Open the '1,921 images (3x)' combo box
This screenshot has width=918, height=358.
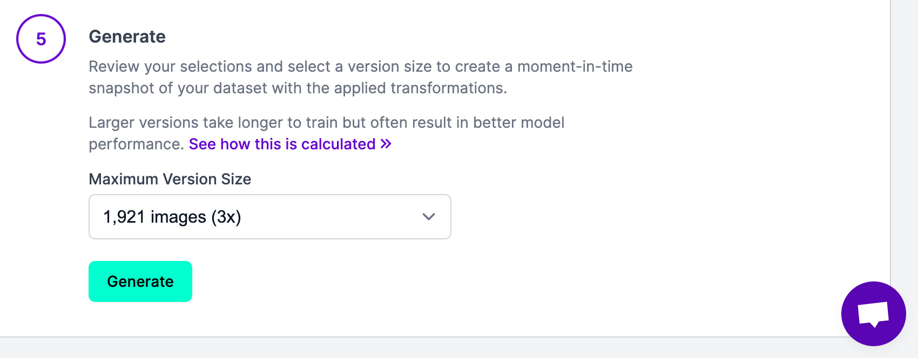pos(270,217)
